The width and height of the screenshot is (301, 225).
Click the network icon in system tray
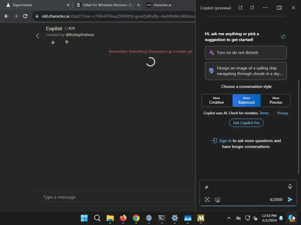coord(248,218)
